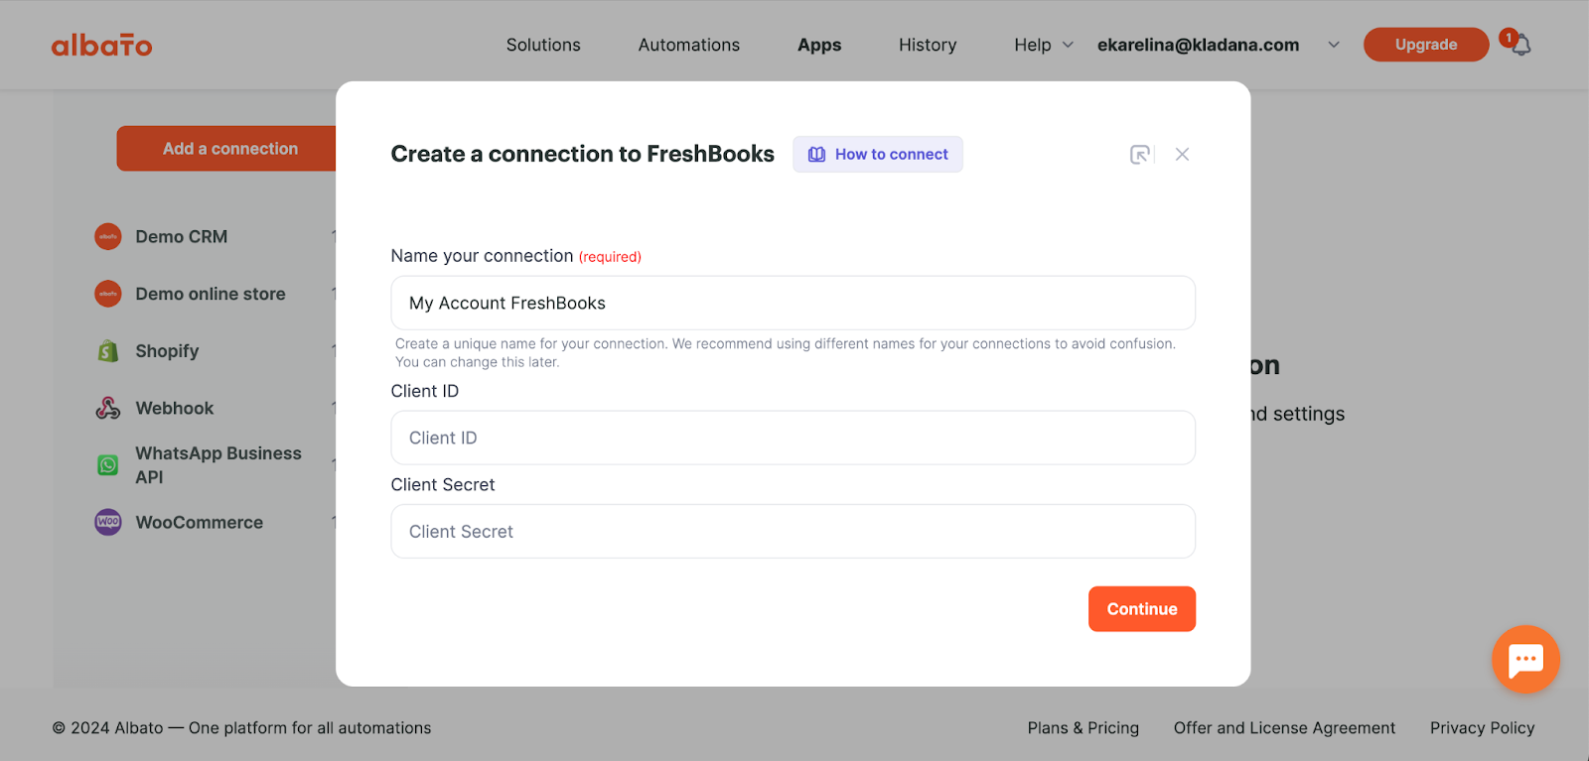1589x761 pixels.
Task: Focus the Client Secret input field
Action: click(x=794, y=532)
